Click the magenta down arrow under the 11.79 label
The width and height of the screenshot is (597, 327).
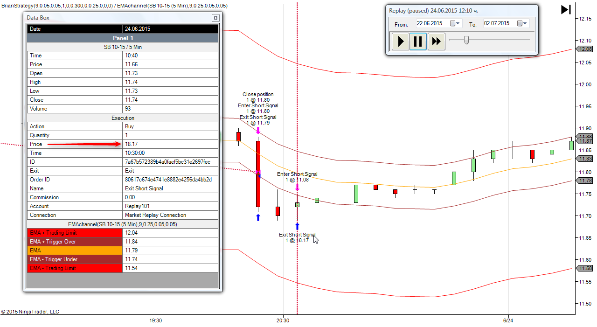[x=258, y=131]
